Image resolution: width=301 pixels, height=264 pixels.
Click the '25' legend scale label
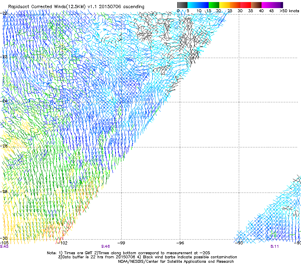[x=229, y=11]
